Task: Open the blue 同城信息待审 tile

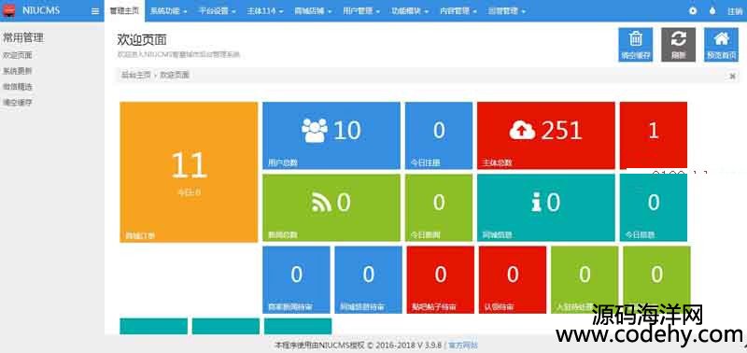Action: (368, 279)
